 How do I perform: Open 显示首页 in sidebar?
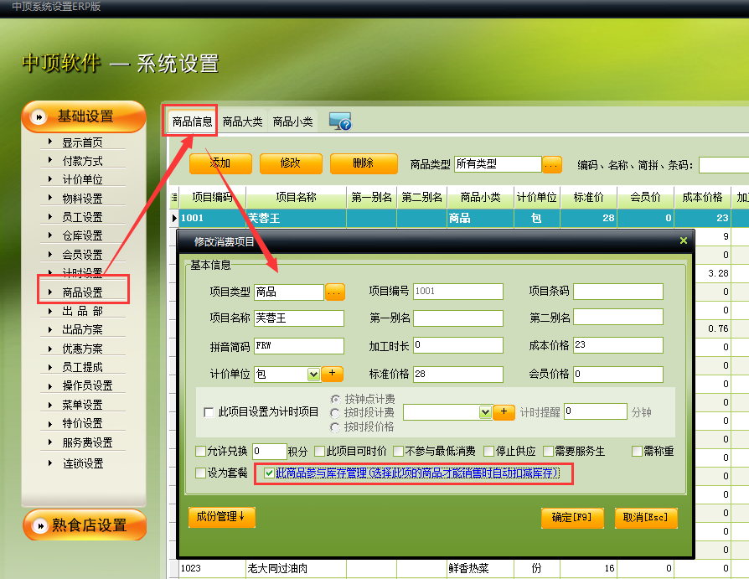[x=83, y=142]
